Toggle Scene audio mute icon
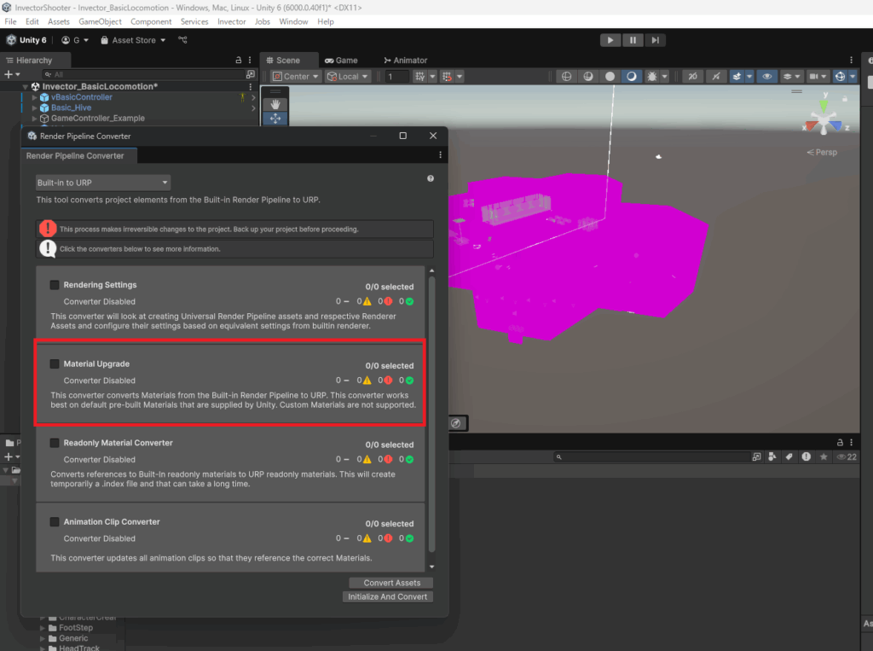The height and width of the screenshot is (651, 873). (716, 76)
